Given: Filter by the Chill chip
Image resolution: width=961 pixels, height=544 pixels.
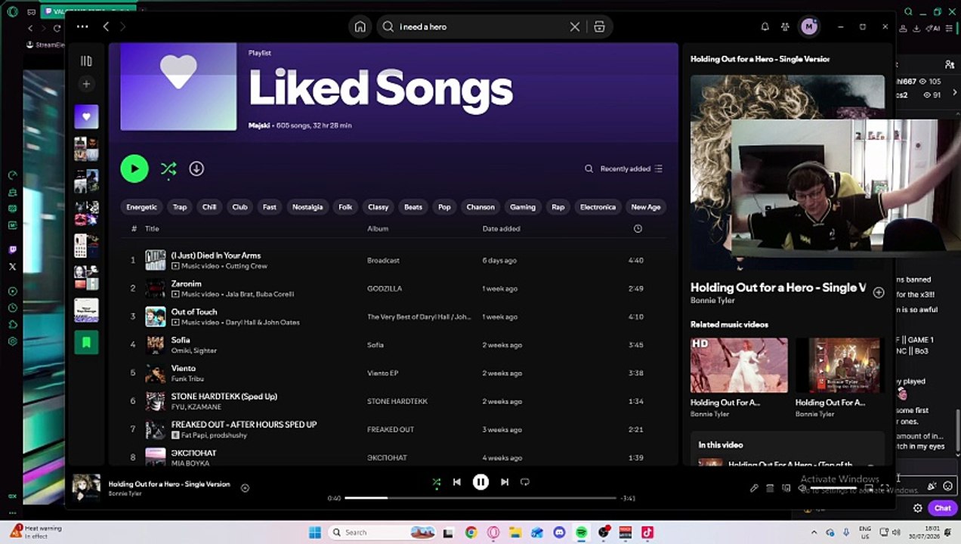Looking at the screenshot, I should pyautogui.click(x=209, y=207).
